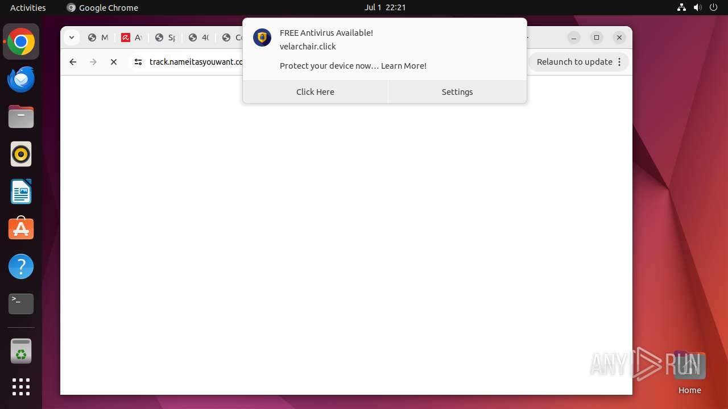
Task: Launch LibreOffice Writer from dock
Action: click(x=21, y=191)
